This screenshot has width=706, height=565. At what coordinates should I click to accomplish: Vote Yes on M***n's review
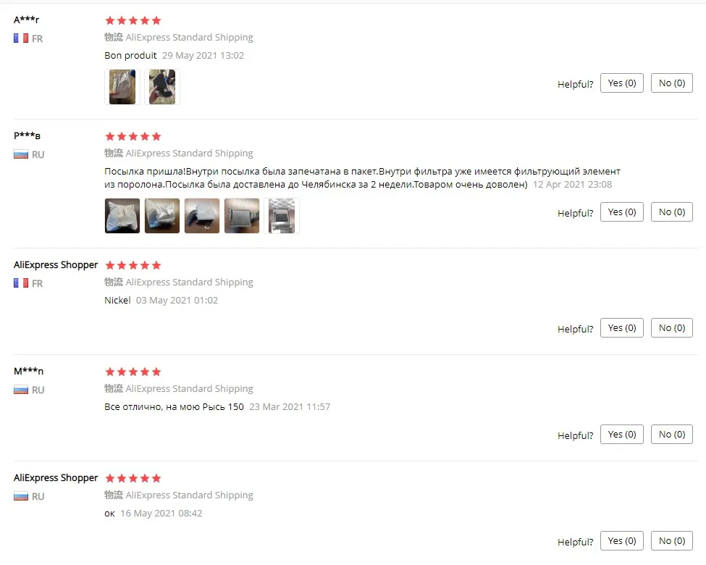coord(622,435)
